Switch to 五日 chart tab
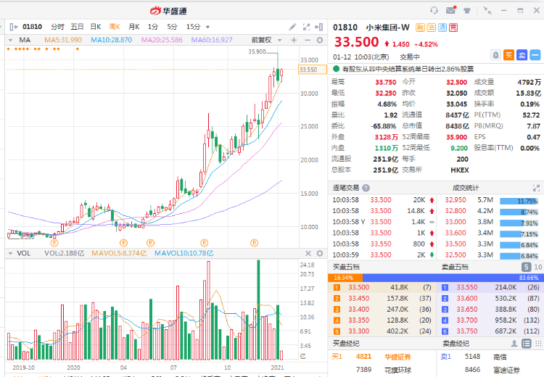 pyautogui.click(x=77, y=27)
